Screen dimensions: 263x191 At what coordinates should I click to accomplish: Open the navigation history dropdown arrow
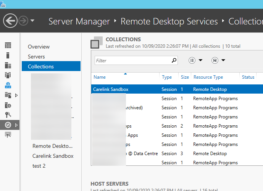[x=32, y=21]
